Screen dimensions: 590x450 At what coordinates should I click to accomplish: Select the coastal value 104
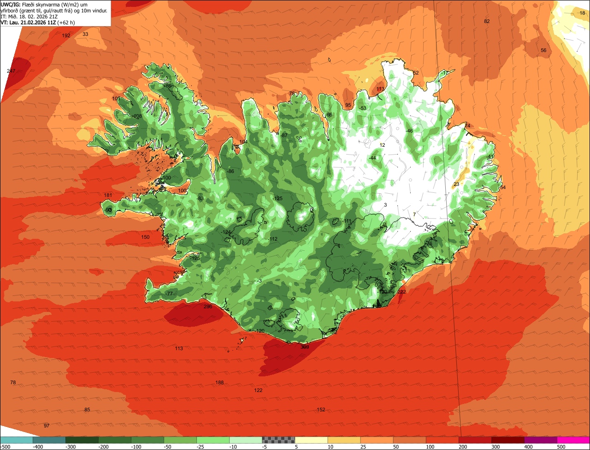tap(243, 142)
